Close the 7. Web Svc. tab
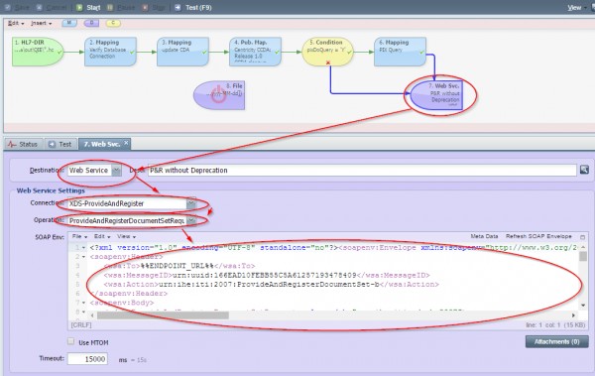The height and width of the screenshot is (376, 595). tap(126, 143)
